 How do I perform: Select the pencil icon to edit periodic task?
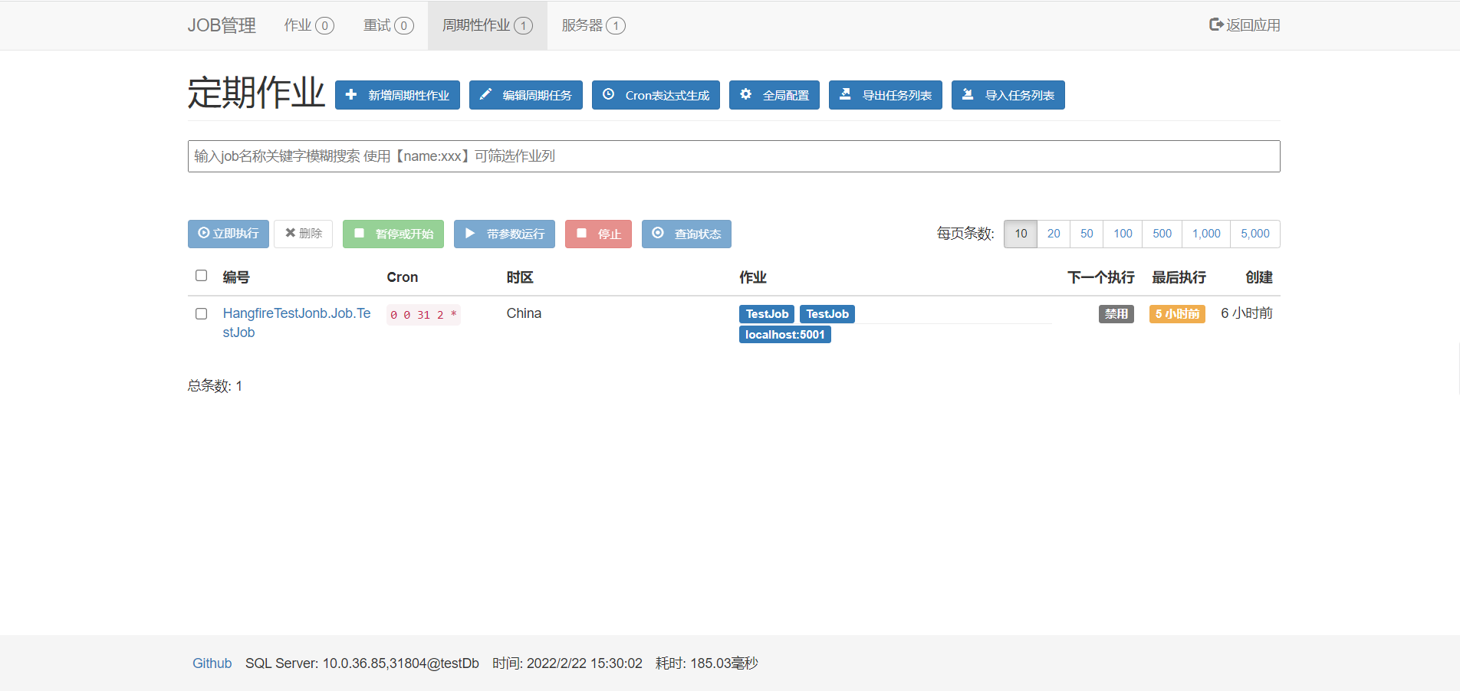[x=485, y=94]
